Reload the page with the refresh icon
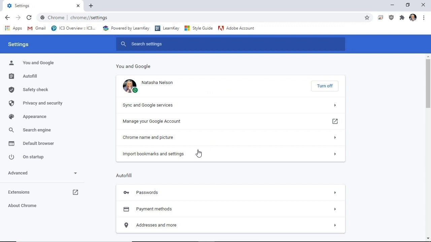The height and width of the screenshot is (242, 431). point(29,17)
